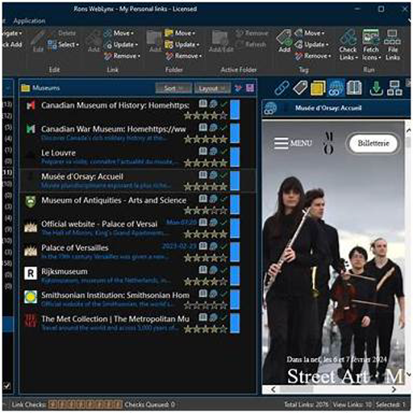Open the MENU hamburger in the web preview
Image resolution: width=413 pixels, height=413 pixels.
pyautogui.click(x=293, y=143)
